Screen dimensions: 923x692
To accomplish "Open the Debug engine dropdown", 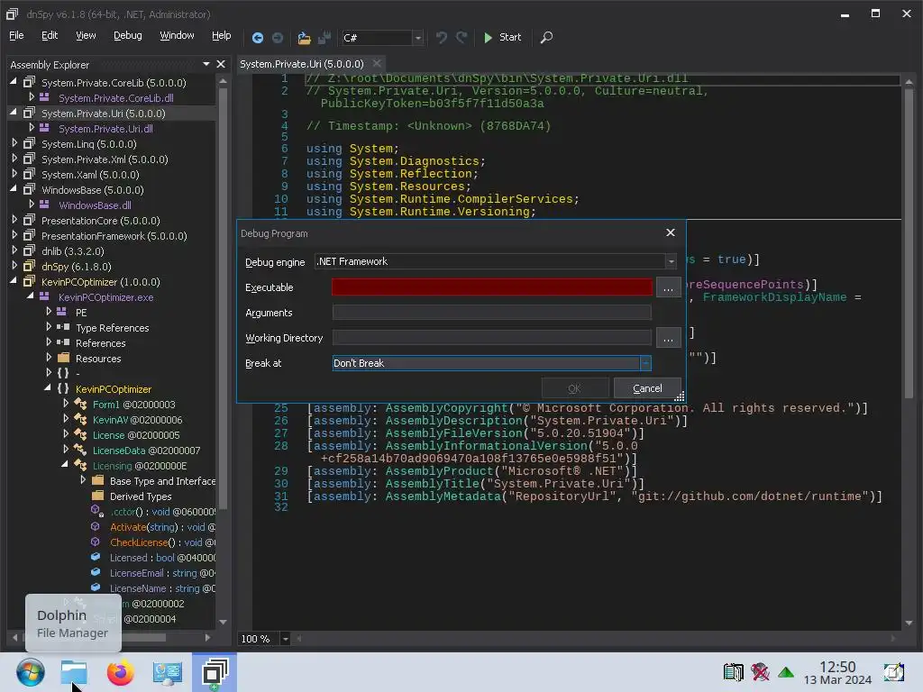I will [671, 261].
